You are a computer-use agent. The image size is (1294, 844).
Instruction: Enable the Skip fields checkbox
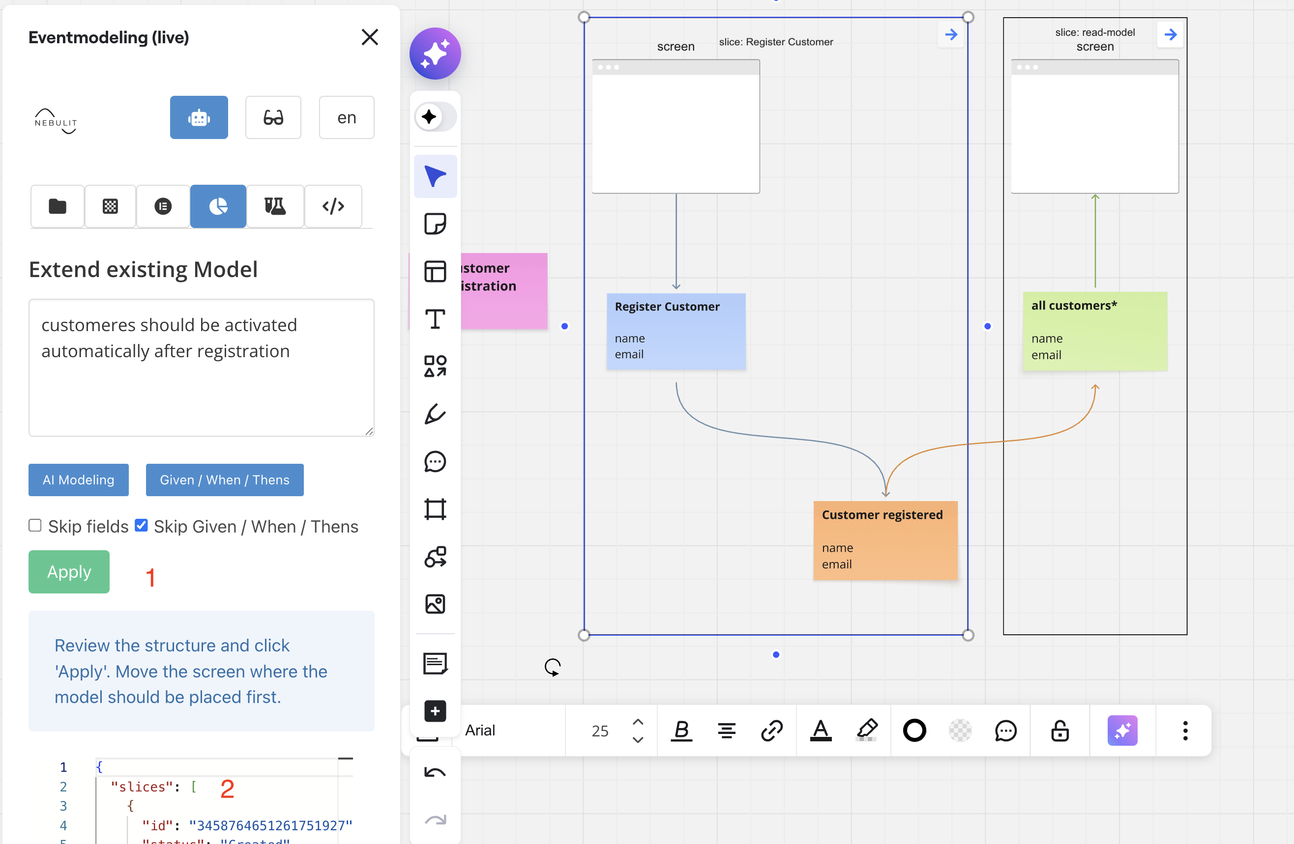point(35,525)
